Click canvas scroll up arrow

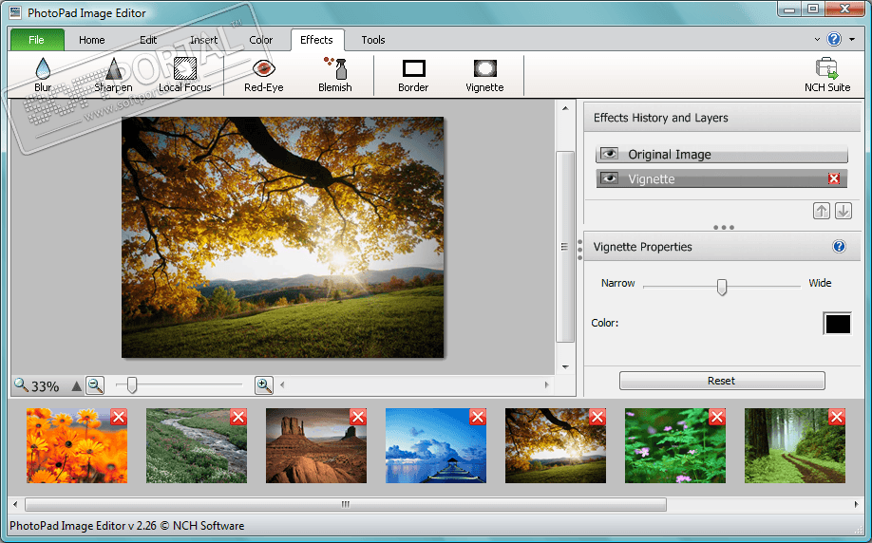(x=565, y=108)
